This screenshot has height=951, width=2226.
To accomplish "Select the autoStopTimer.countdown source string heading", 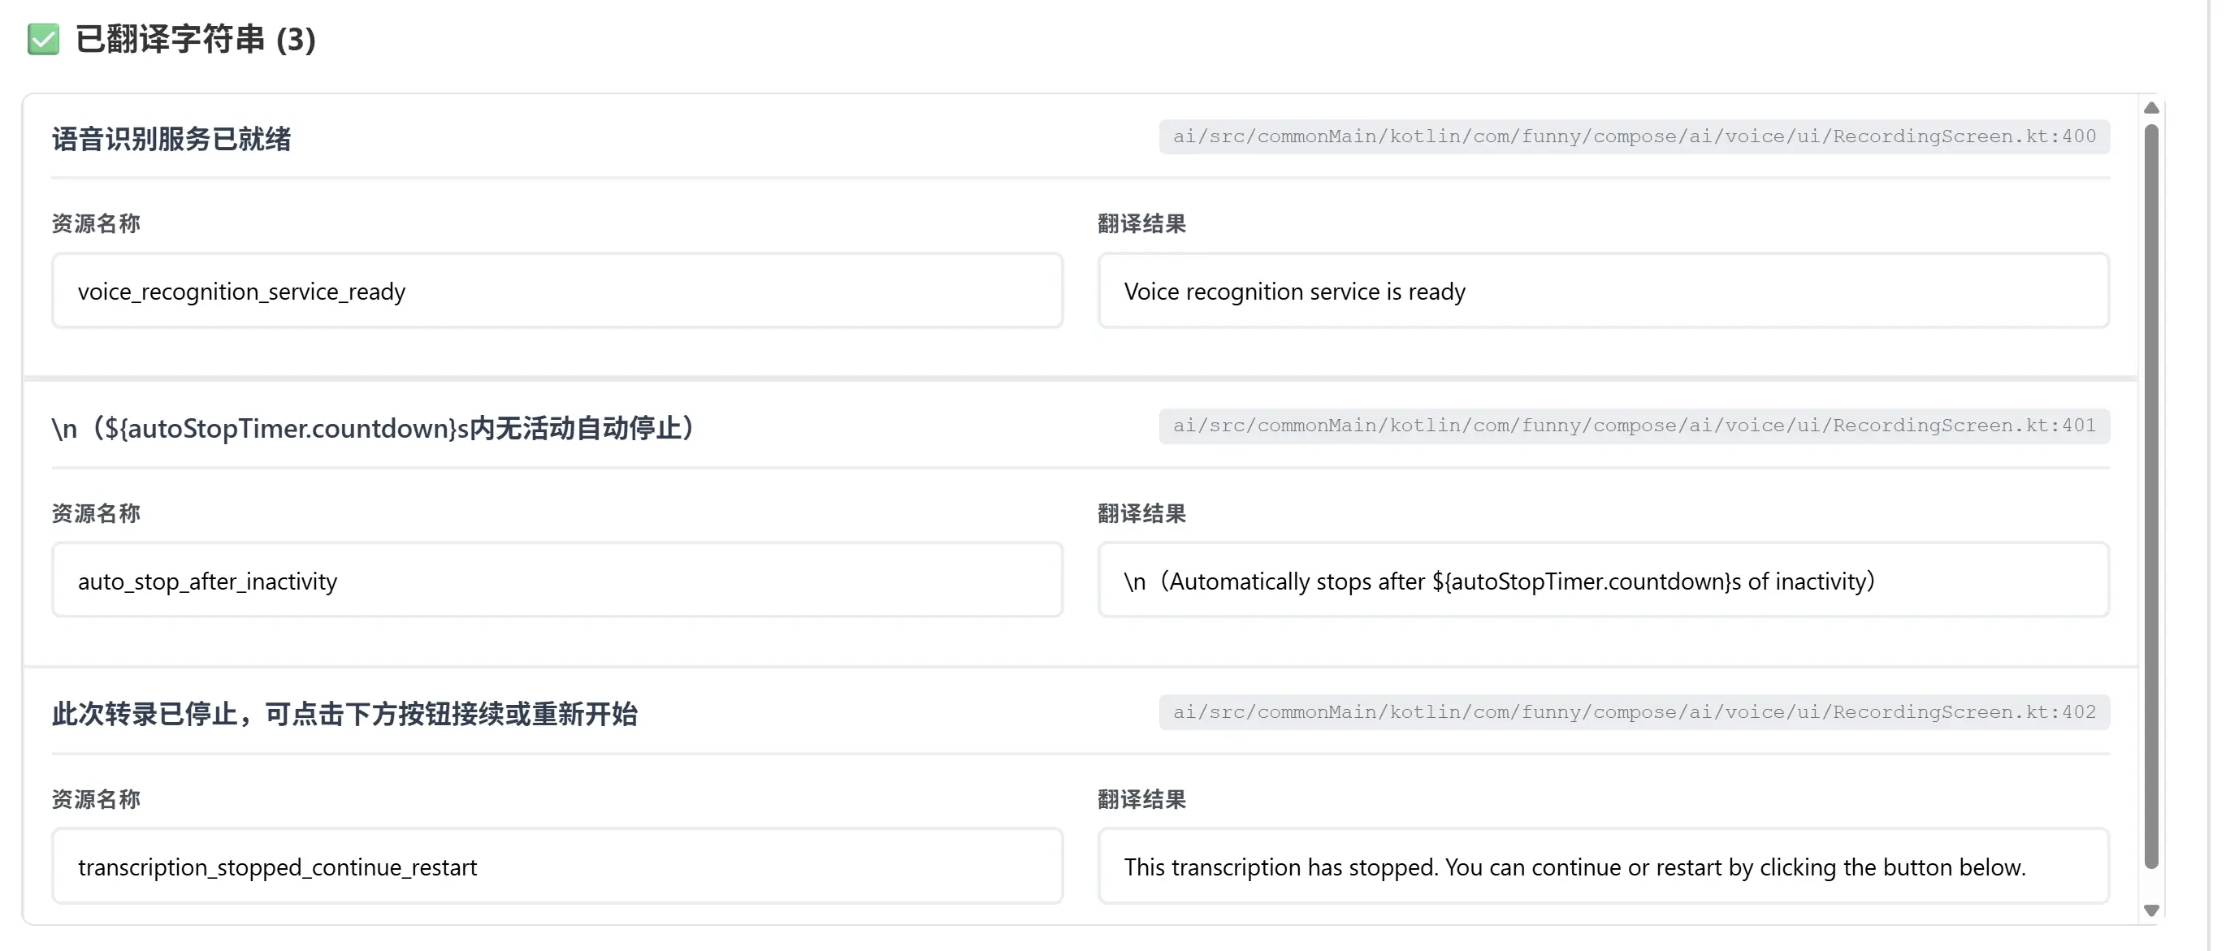I will [374, 429].
